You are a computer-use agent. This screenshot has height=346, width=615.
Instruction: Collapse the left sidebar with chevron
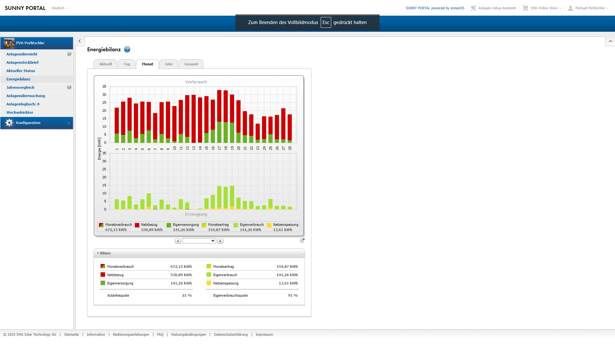tap(80, 41)
